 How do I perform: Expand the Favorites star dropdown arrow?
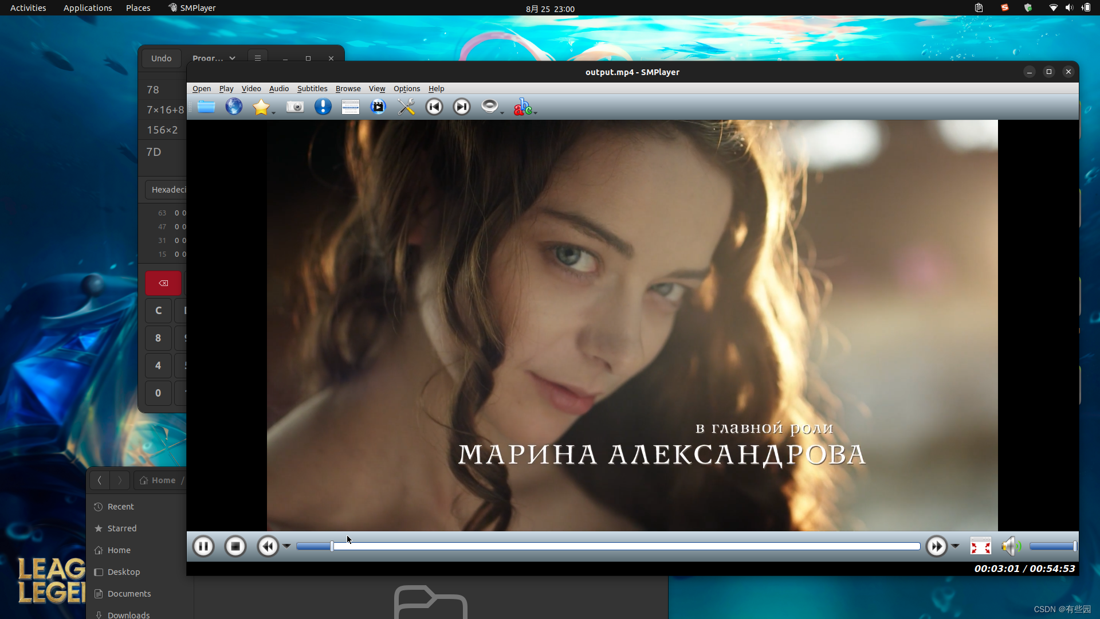click(x=274, y=112)
